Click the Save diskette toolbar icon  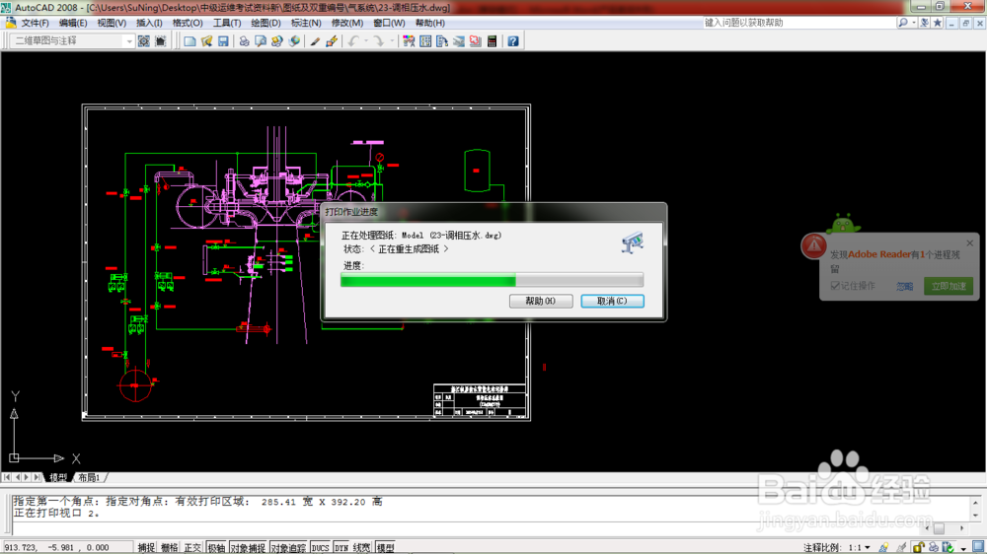point(223,41)
